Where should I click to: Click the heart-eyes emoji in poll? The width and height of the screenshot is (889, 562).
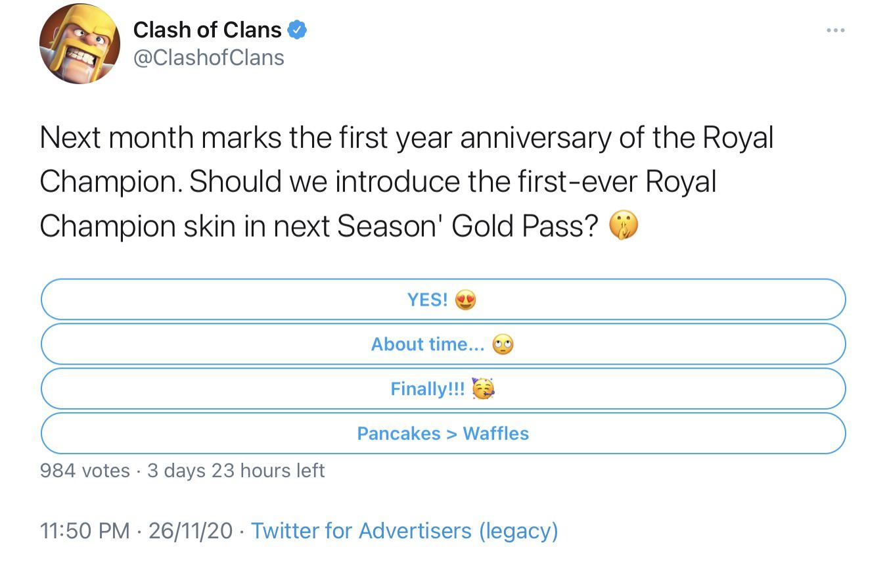(465, 300)
